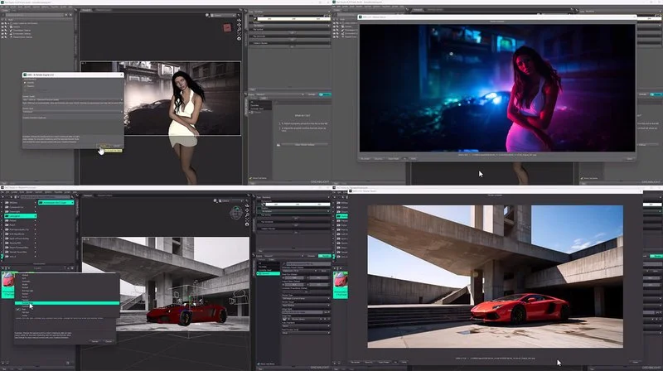Click the teal Render button behind top-right render window
This screenshot has height=371, width=663.
tap(656, 94)
